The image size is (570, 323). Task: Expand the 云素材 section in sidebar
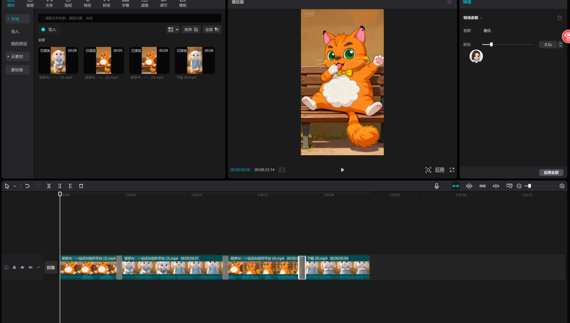point(17,56)
